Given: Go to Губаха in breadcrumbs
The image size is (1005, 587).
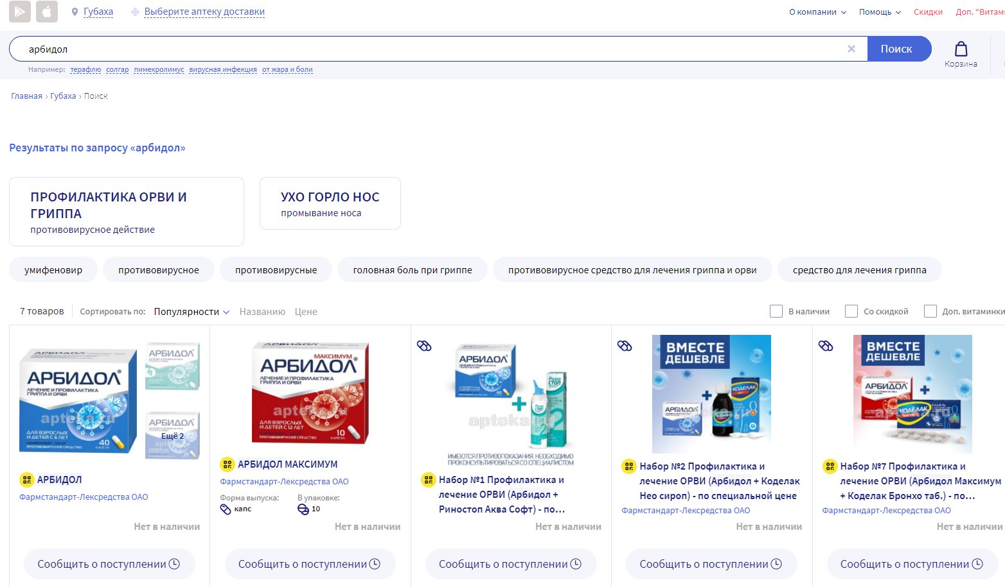Looking at the screenshot, I should tap(63, 96).
